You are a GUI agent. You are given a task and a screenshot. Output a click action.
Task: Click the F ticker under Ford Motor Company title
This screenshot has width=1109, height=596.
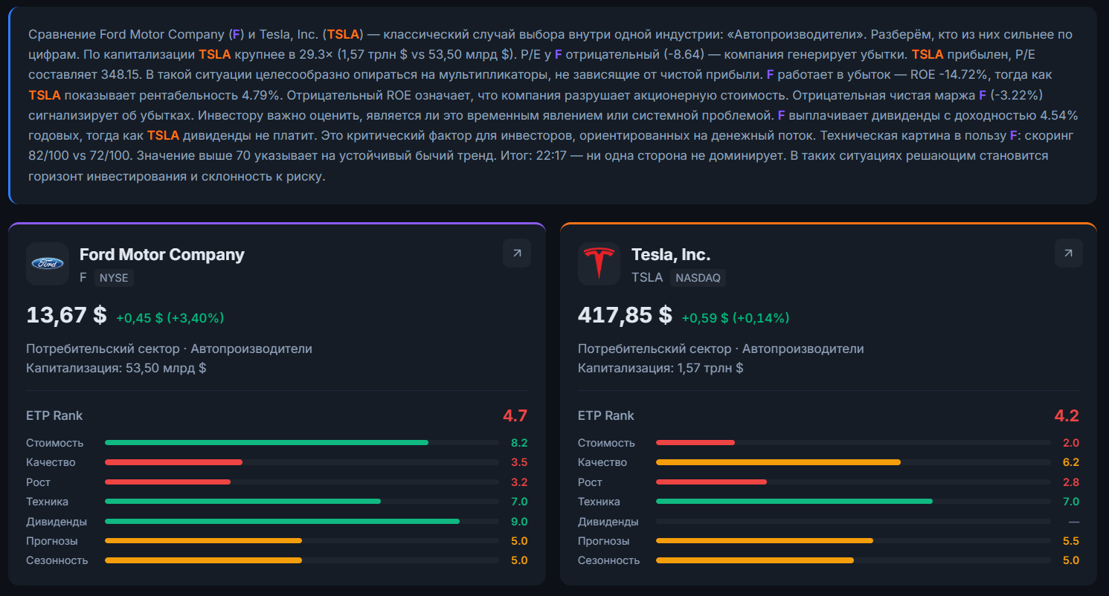click(x=83, y=277)
